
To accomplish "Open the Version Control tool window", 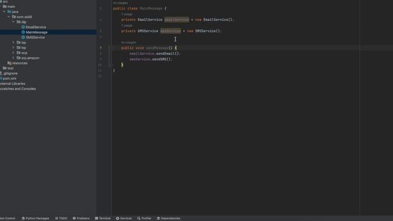I will pyautogui.click(x=7, y=219).
